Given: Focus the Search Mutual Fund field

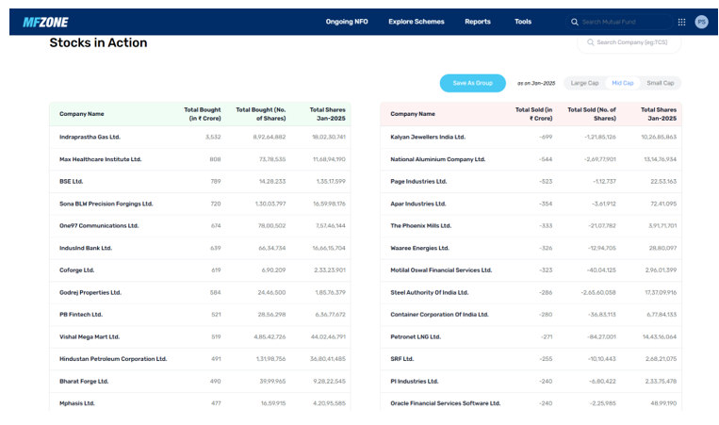Looking at the screenshot, I should coord(619,22).
